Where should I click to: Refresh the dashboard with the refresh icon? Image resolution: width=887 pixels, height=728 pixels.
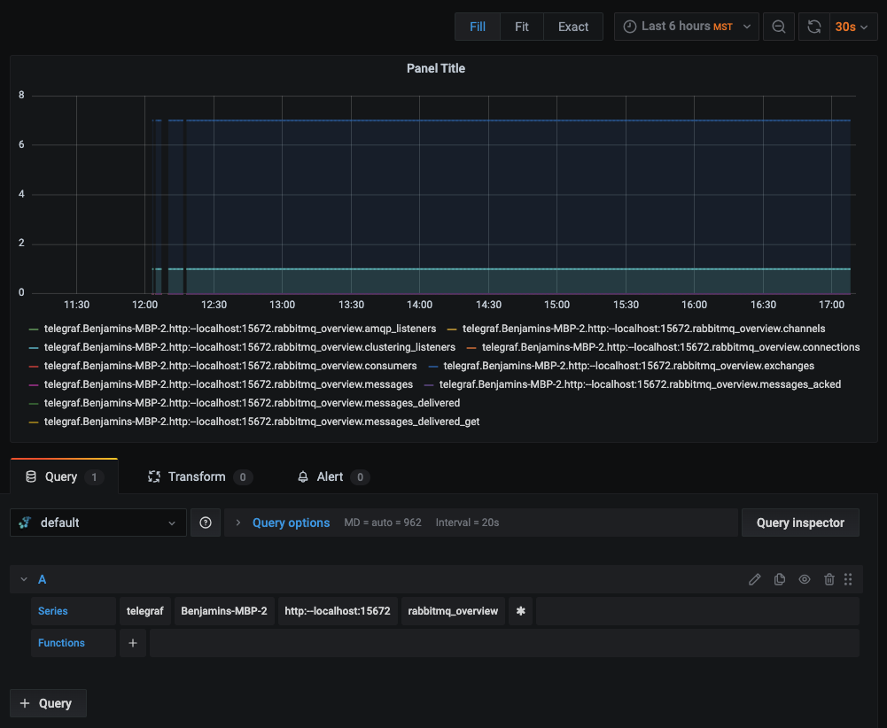(x=814, y=27)
